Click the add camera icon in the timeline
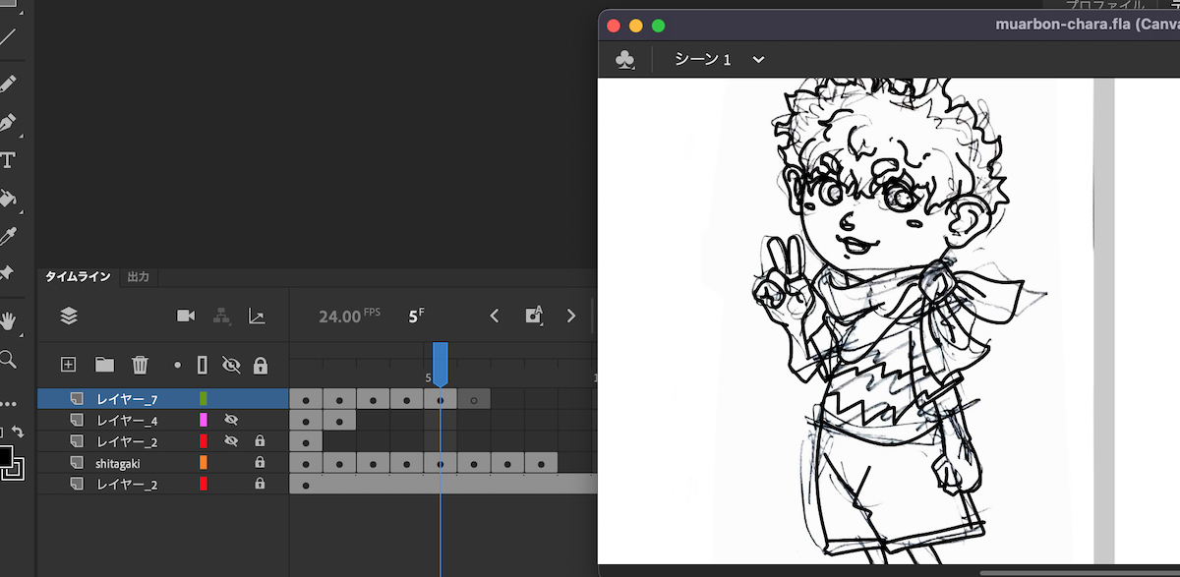This screenshot has height=577, width=1180. 185,316
